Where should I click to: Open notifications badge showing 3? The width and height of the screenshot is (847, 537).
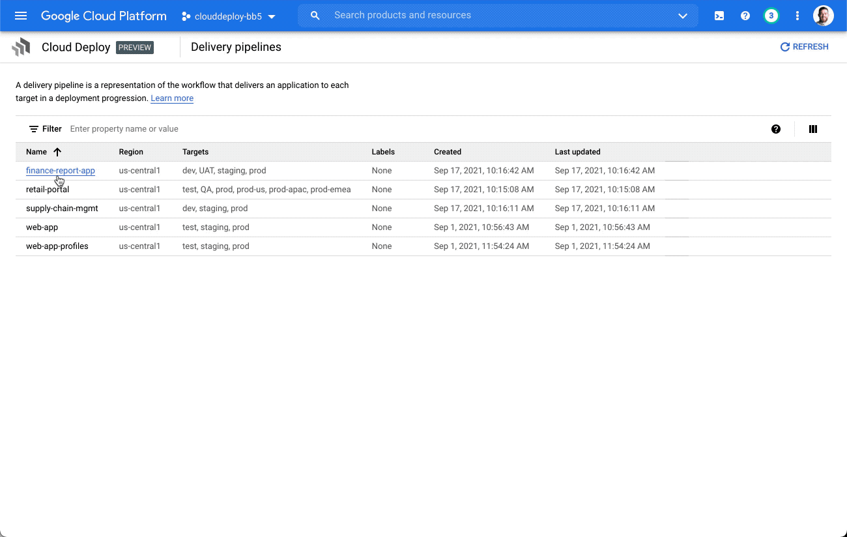click(x=771, y=16)
